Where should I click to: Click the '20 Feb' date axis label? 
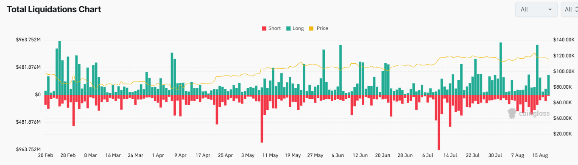45,155
